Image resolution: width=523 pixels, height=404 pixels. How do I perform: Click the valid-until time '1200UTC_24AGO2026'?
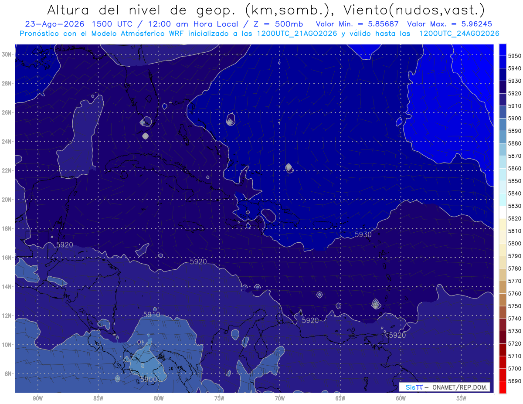pos(459,34)
